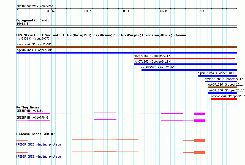Click the dgv4877n54 (Cooper2011) label
Viewport: 245px width, 165px height.
pyautogui.click(x=36, y=50)
